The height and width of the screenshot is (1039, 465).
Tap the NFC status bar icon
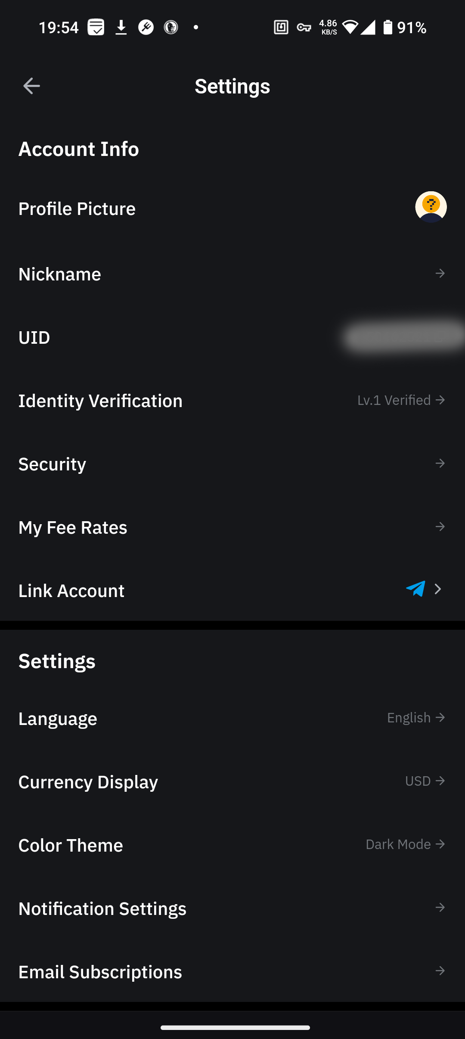pos(281,28)
